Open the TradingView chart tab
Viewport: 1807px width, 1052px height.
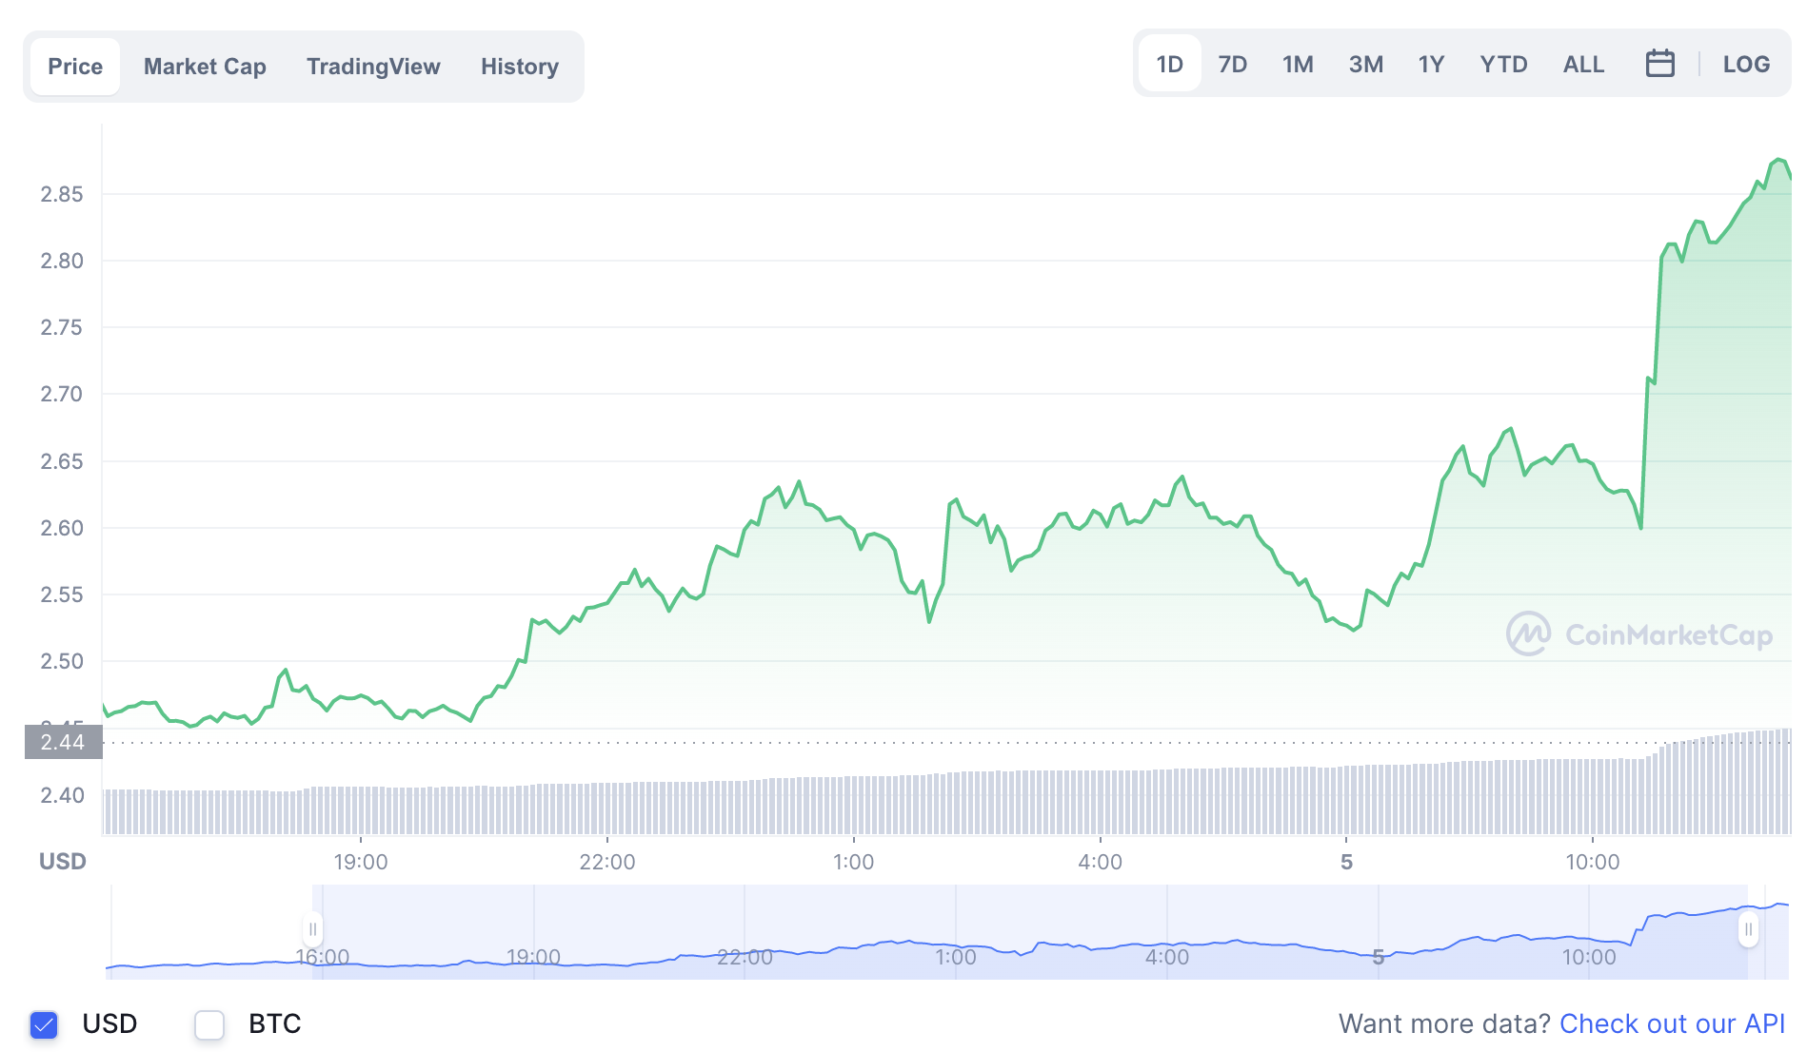373,66
